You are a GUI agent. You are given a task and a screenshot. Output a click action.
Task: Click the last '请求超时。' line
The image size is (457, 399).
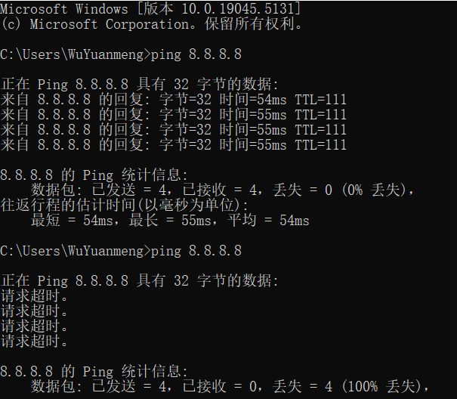[x=35, y=342]
